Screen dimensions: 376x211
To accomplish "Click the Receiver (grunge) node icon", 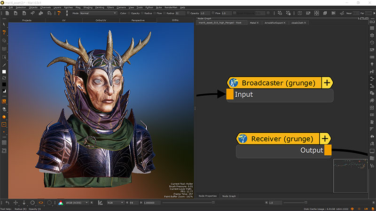I will [243, 138].
